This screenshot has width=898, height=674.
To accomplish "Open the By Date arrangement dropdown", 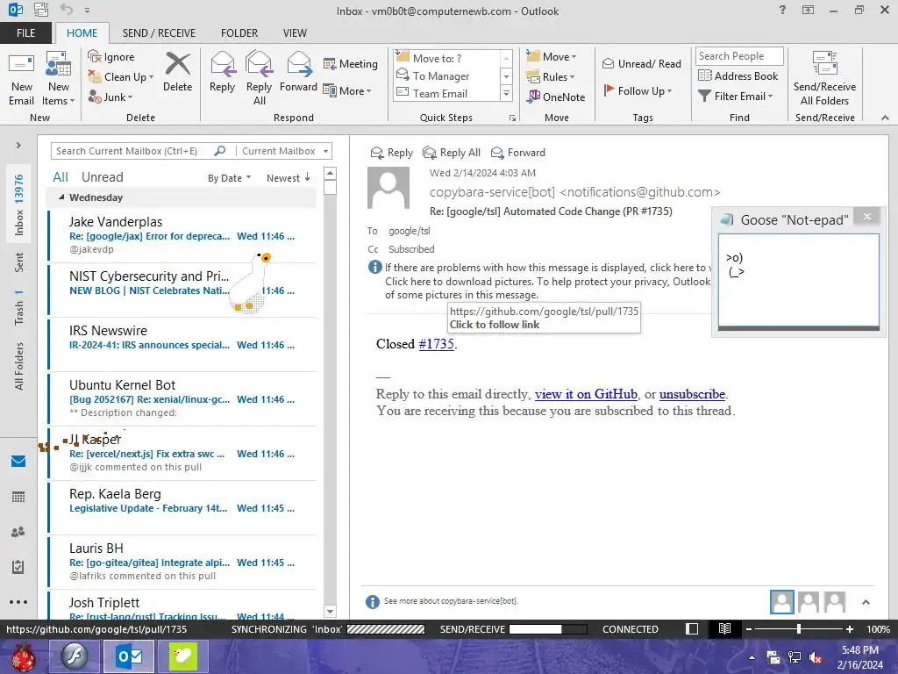I will tap(229, 177).
